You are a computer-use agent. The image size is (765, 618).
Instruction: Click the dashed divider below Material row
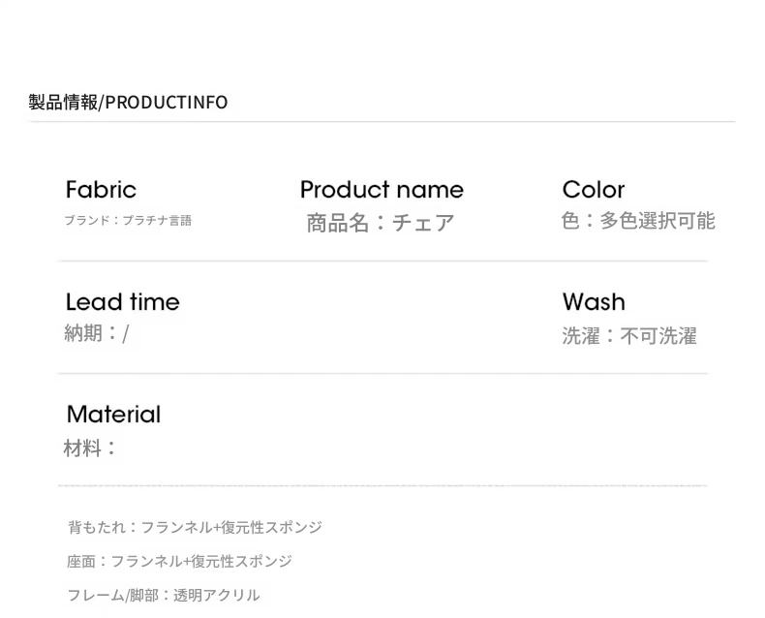tap(382, 485)
